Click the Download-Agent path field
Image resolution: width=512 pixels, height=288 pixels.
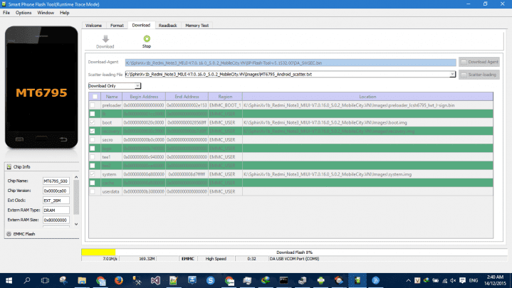pos(291,63)
